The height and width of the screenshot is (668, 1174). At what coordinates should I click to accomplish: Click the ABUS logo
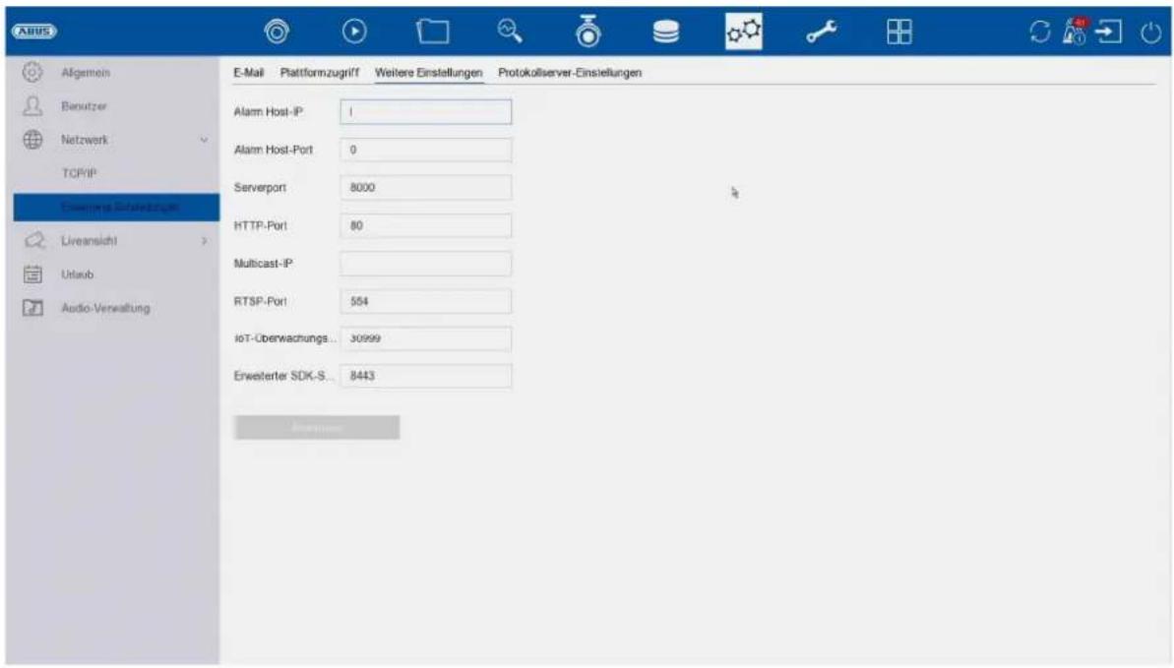click(33, 31)
